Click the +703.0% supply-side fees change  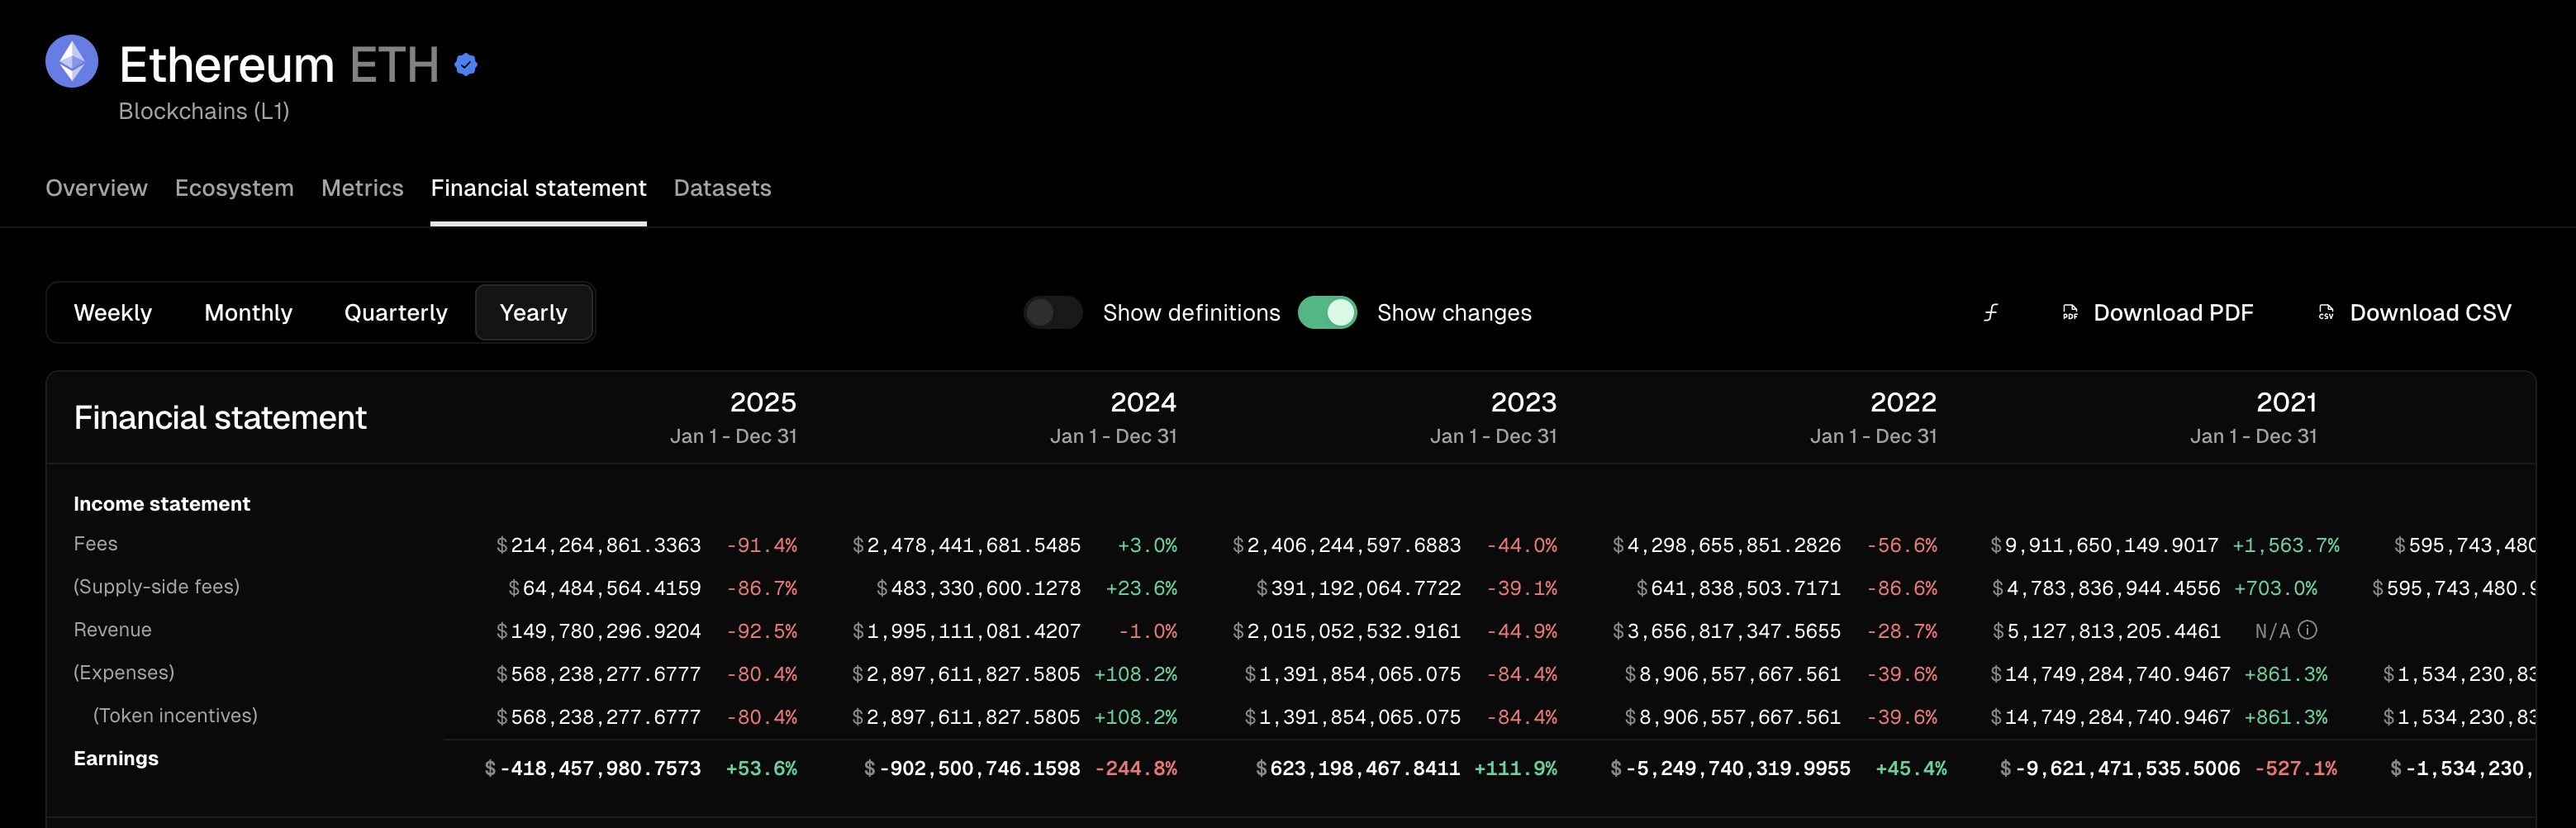[x=2276, y=588]
